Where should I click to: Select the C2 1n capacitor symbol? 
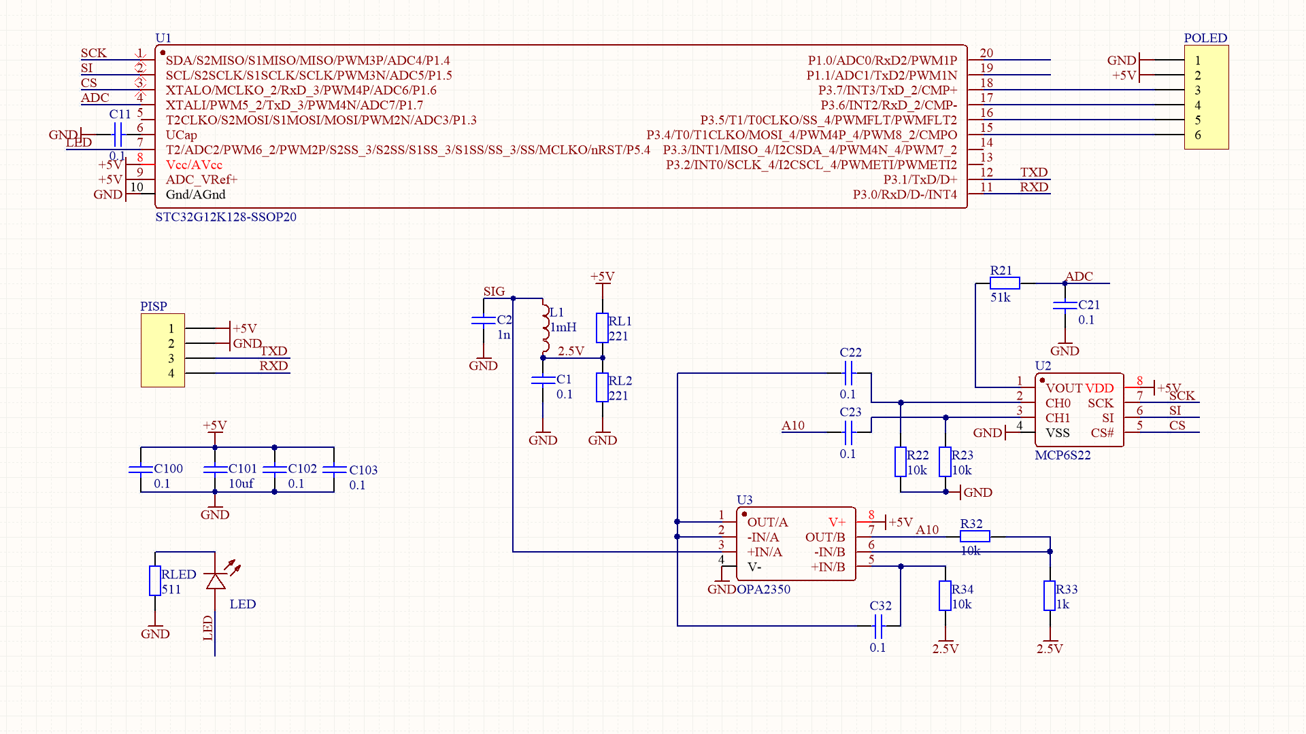point(484,320)
